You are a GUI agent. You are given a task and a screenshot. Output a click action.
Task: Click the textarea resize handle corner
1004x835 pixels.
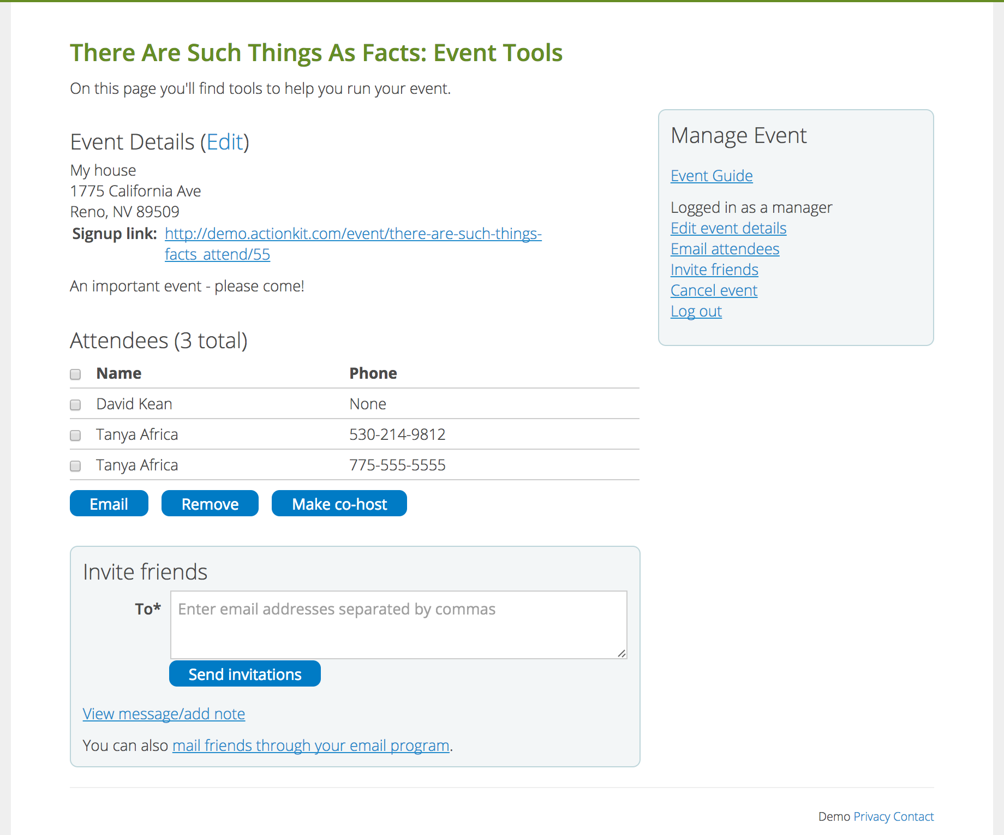click(x=621, y=653)
